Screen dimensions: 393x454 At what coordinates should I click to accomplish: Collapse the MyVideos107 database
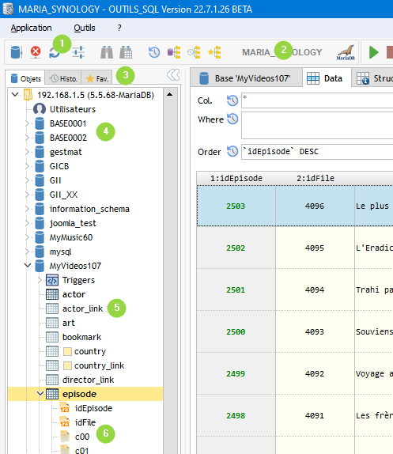28,266
